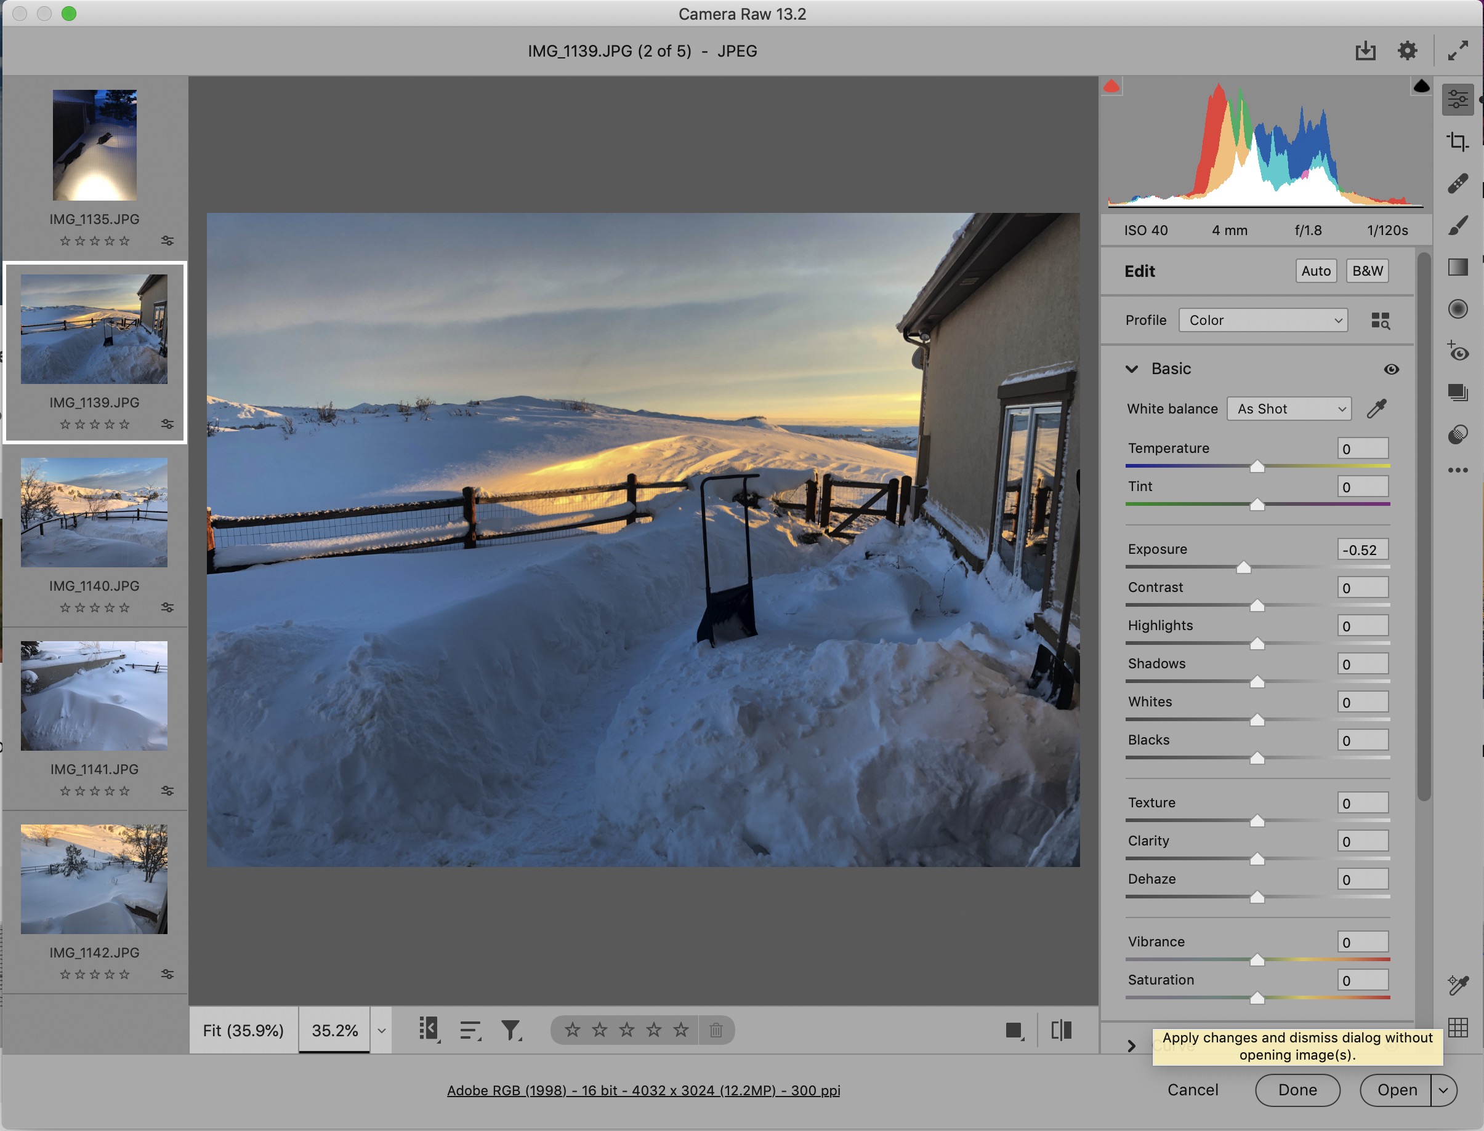Open the sort filmstrip menu icon
This screenshot has width=1484, height=1131.
point(470,1030)
